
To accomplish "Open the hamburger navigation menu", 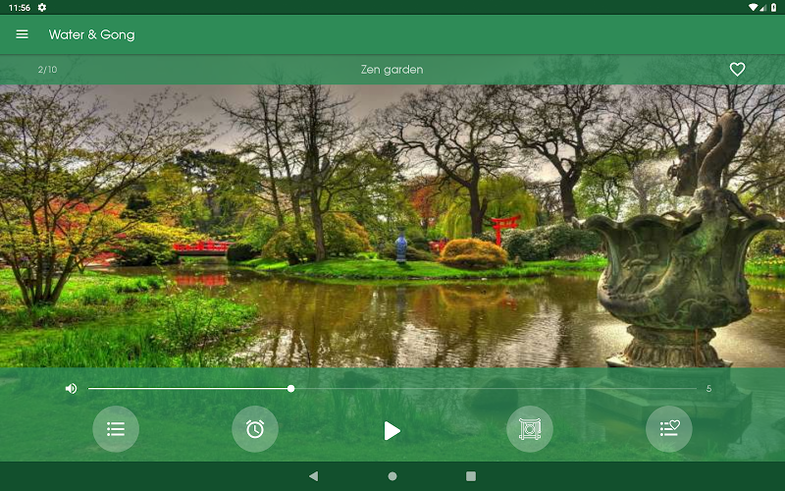I will coord(22,34).
